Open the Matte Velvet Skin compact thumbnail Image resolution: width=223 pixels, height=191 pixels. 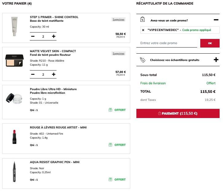(x=14, y=61)
